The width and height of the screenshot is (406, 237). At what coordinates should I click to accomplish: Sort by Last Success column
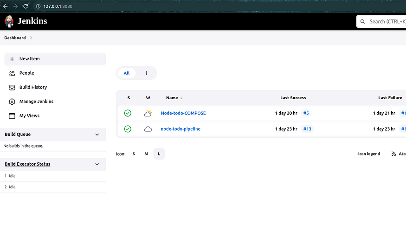[x=293, y=98]
